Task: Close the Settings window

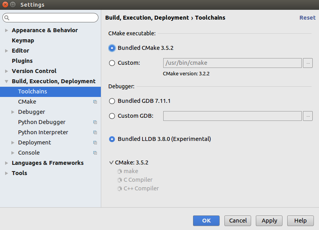Action: coord(5,4)
